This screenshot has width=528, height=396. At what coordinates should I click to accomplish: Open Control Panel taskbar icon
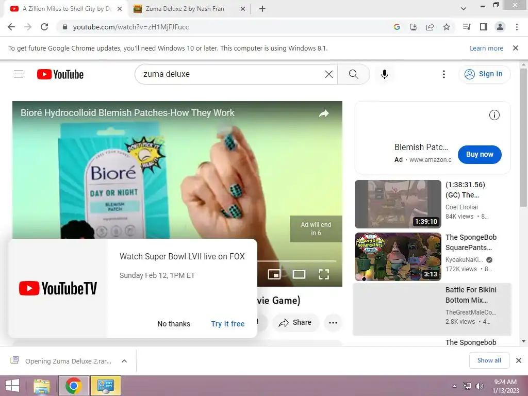tap(105, 386)
